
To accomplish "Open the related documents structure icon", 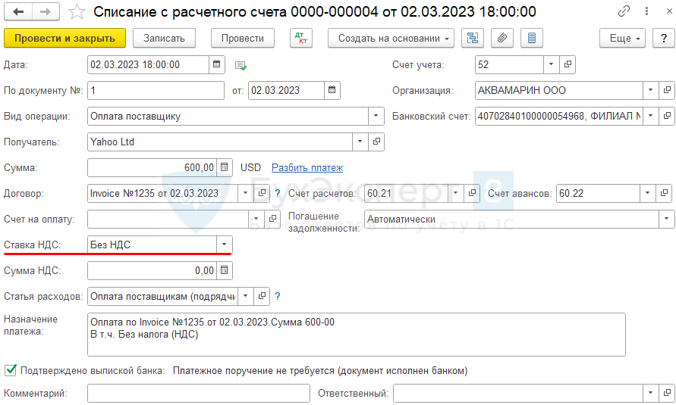I will 473,39.
